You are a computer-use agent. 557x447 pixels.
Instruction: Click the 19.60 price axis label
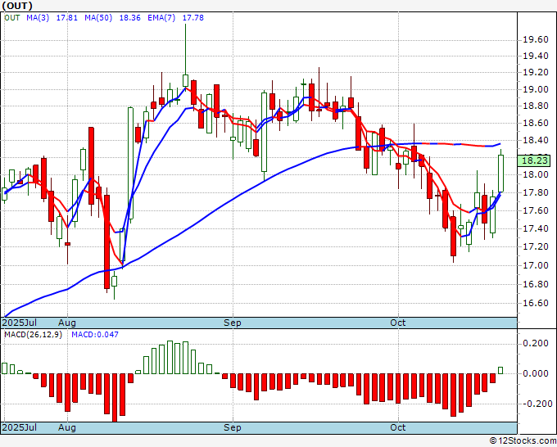pos(536,39)
